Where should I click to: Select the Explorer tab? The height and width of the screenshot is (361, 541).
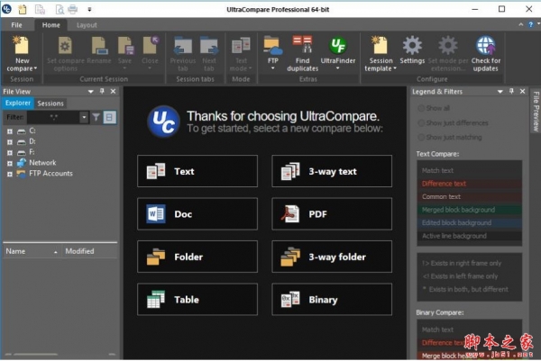click(18, 103)
